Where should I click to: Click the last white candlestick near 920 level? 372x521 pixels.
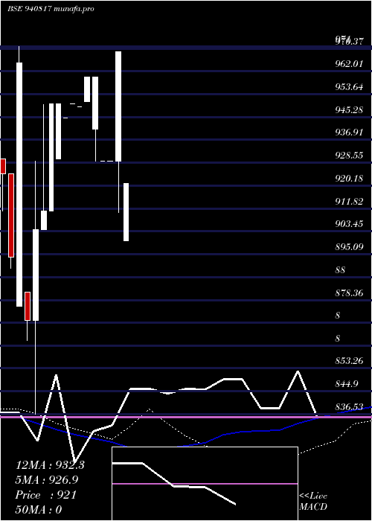(x=126, y=212)
